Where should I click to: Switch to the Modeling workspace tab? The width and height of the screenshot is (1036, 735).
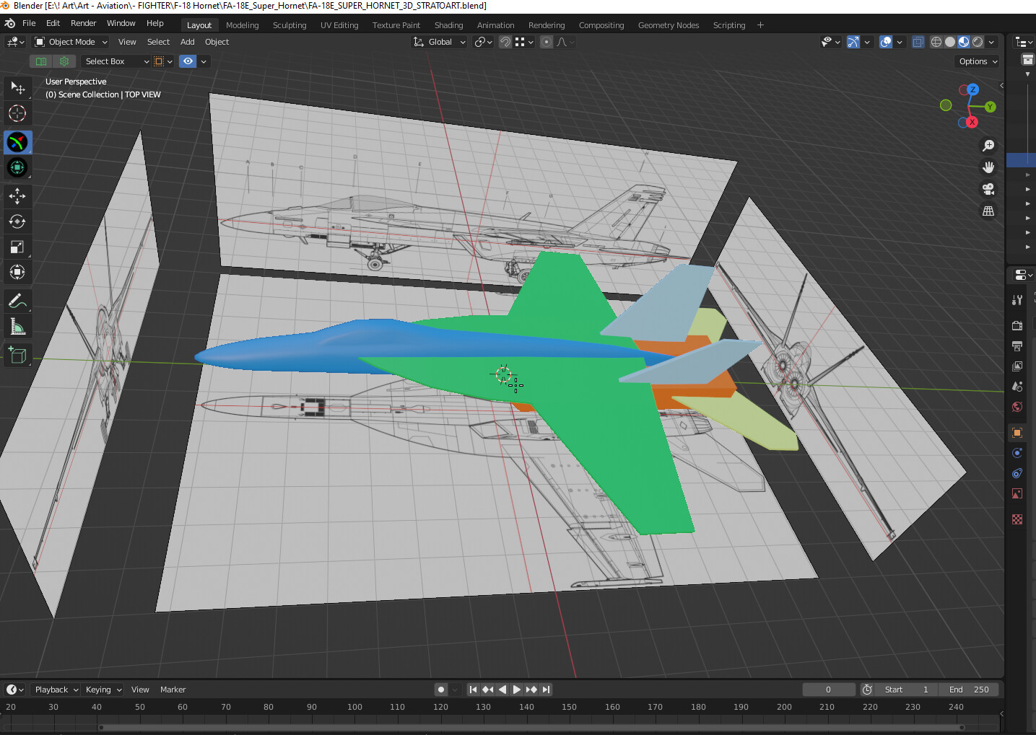click(x=242, y=25)
